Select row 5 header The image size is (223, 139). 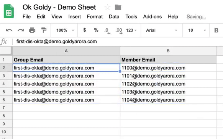[x=6, y=92]
